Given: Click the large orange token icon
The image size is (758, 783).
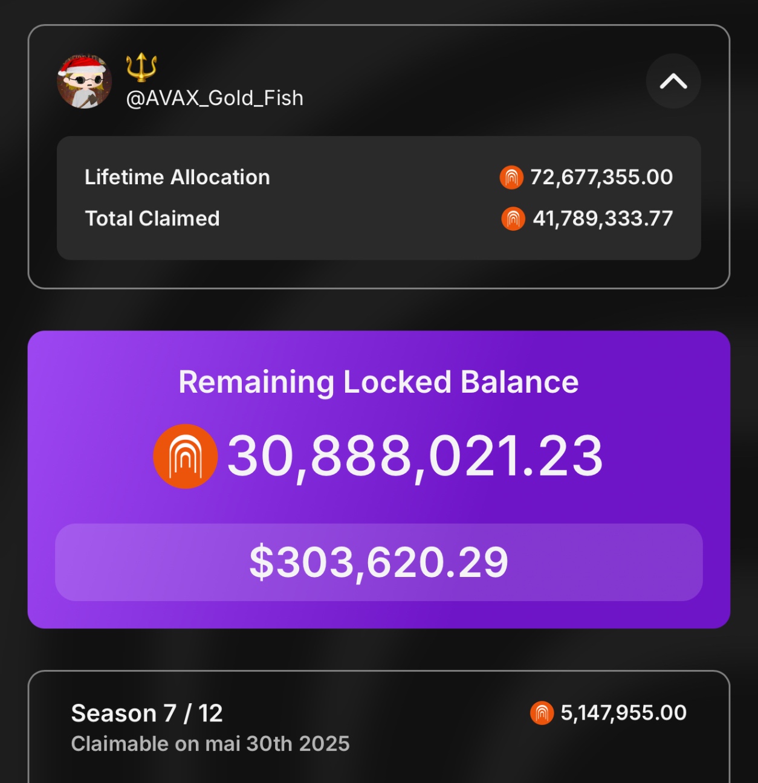Looking at the screenshot, I should coord(185,456).
